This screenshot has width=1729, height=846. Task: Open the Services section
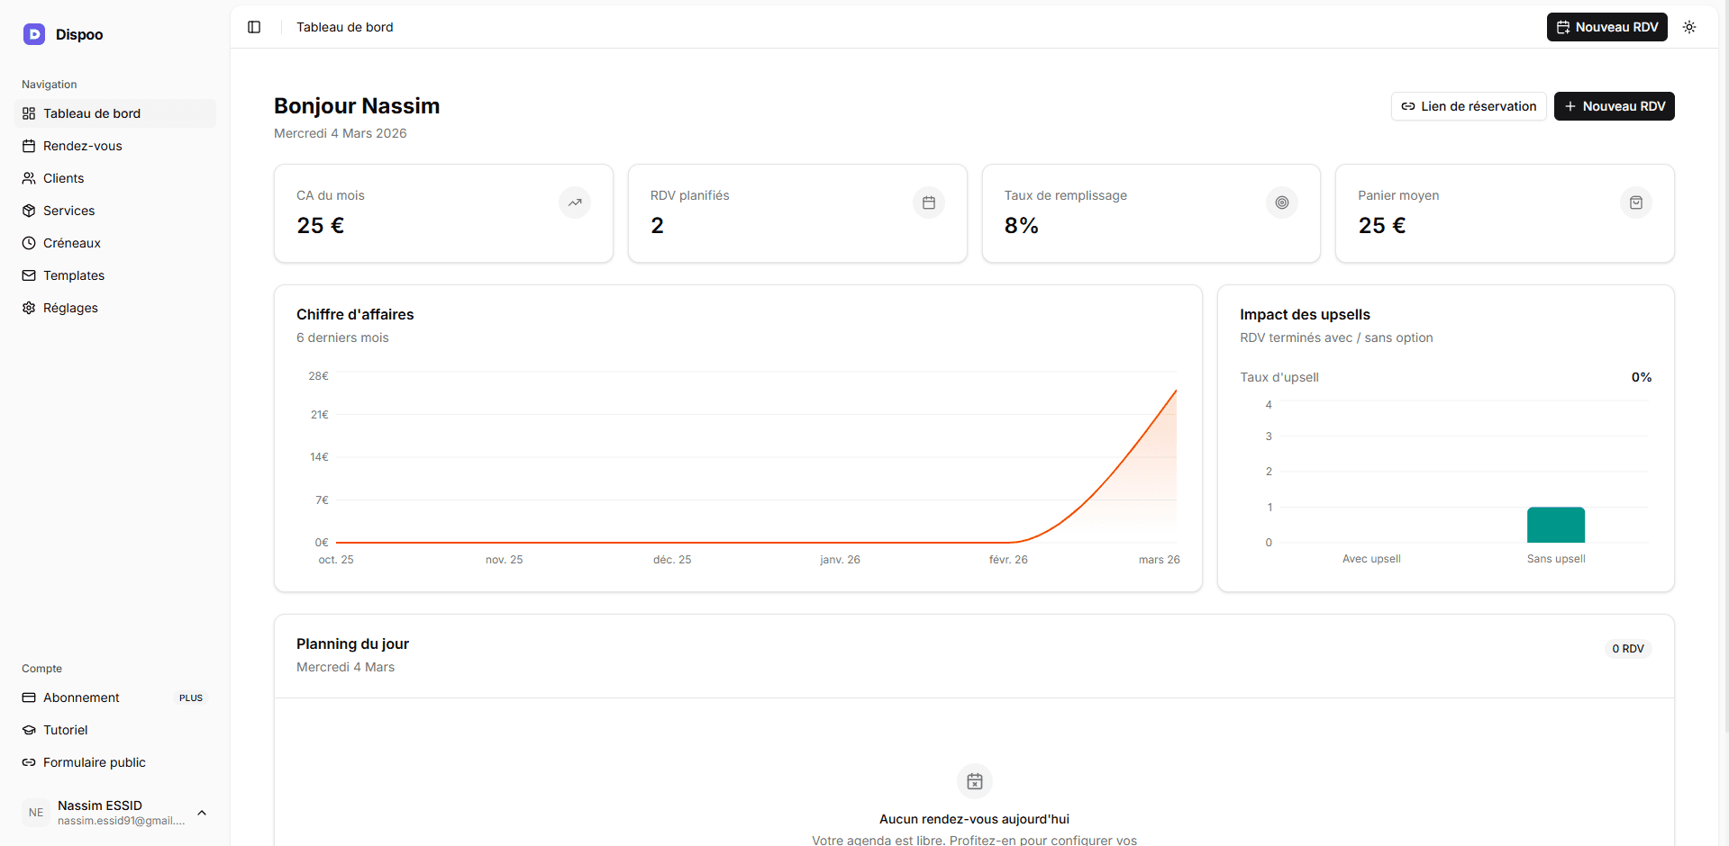point(69,211)
